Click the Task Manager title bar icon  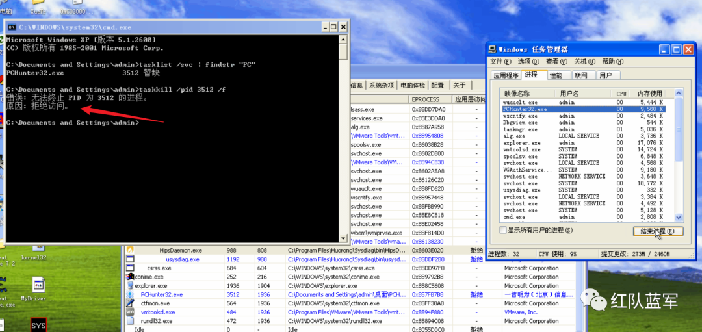(493, 49)
